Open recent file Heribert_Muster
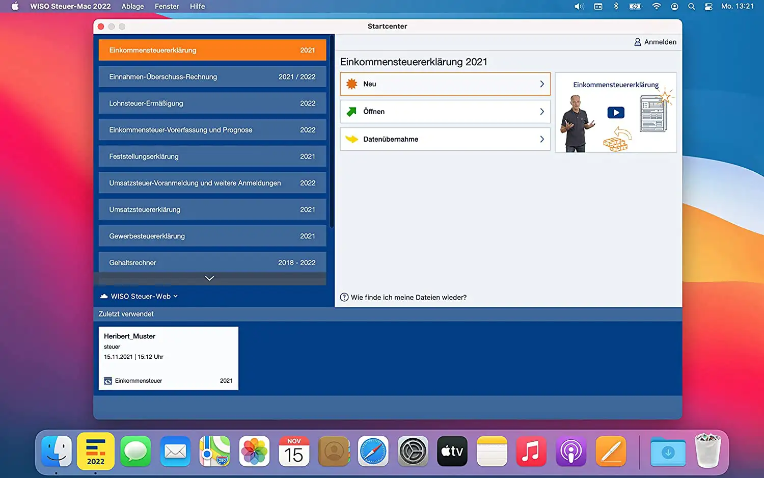The image size is (764, 478). point(168,358)
